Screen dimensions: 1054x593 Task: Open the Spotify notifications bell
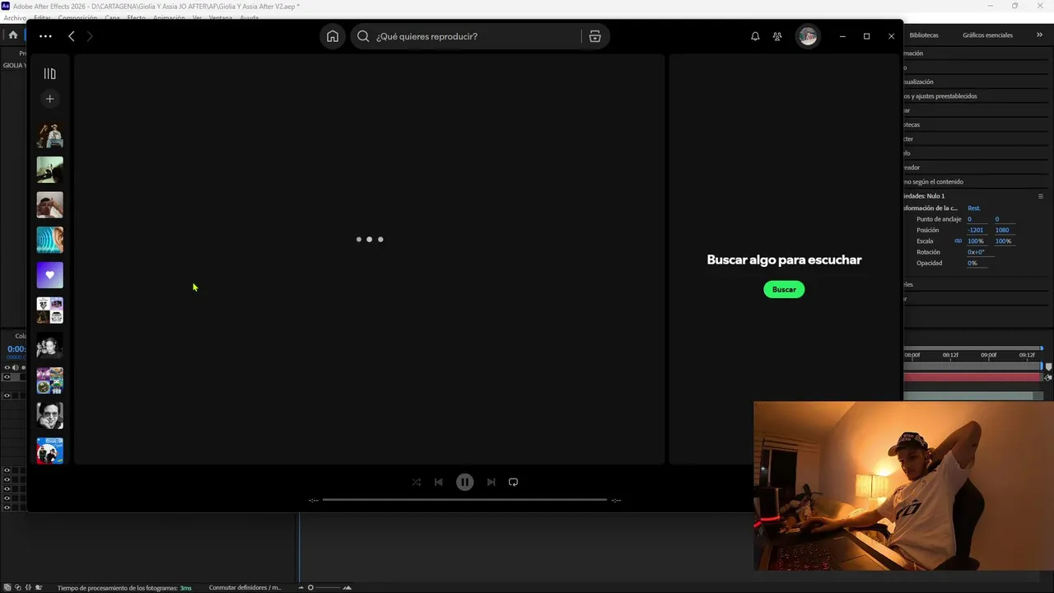tap(755, 36)
